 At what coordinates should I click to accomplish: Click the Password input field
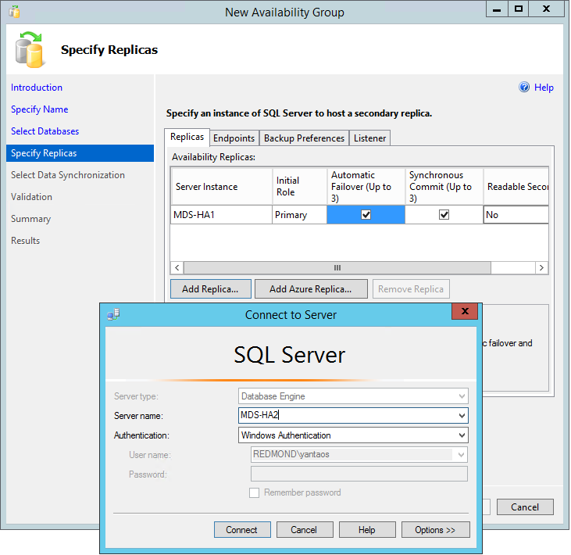pyautogui.click(x=359, y=474)
